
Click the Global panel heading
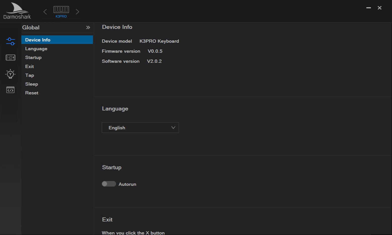click(31, 27)
